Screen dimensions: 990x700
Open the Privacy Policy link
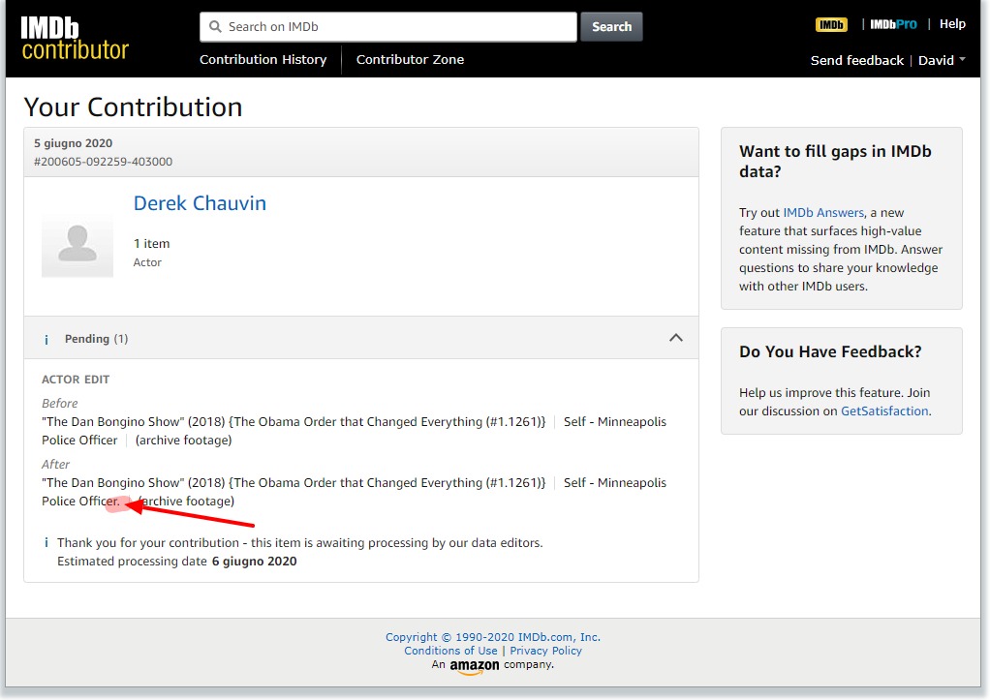545,651
